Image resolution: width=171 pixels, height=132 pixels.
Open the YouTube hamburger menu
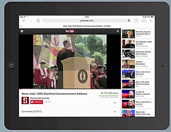[22, 31]
